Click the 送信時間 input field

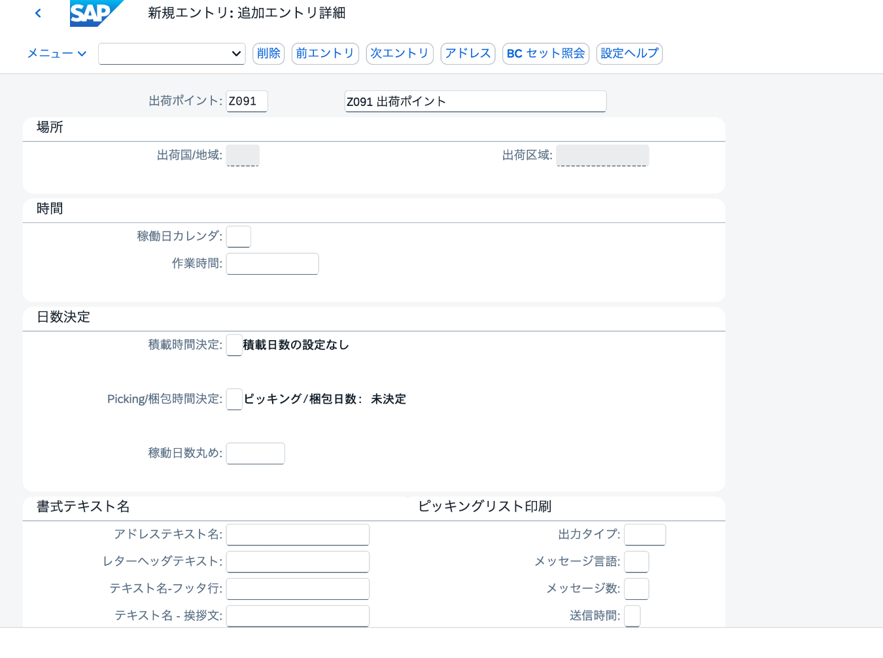(x=632, y=616)
